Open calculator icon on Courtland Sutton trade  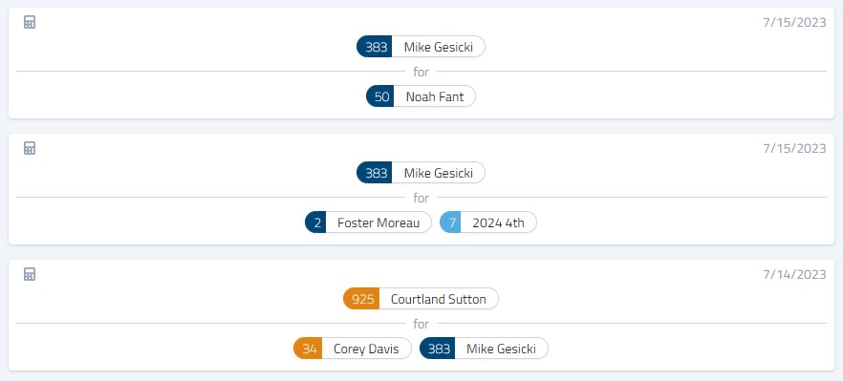(x=30, y=275)
